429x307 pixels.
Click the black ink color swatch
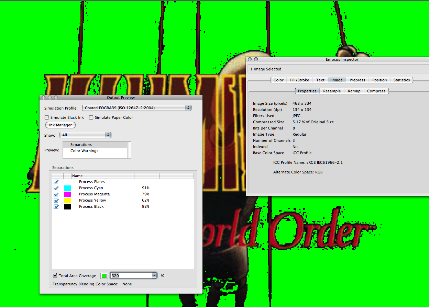point(67,206)
